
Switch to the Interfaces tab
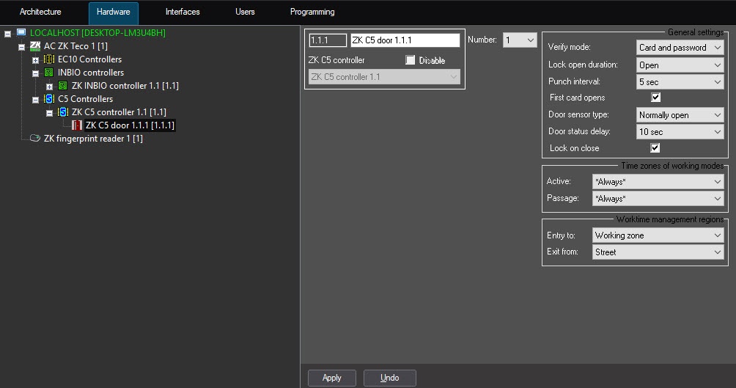coord(183,12)
